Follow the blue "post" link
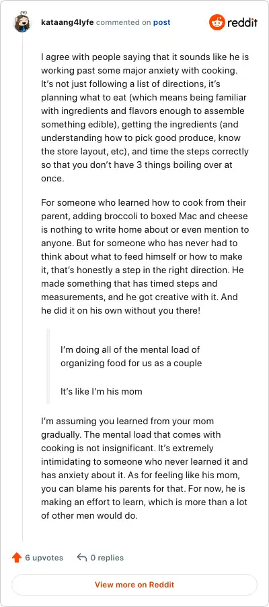This screenshot has height=607, width=269. tap(161, 22)
